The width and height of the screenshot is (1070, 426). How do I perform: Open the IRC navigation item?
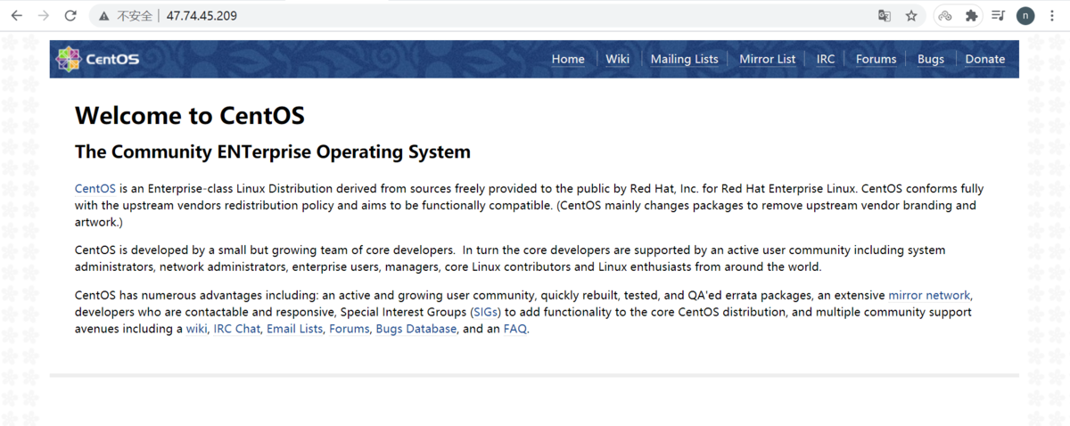point(826,59)
